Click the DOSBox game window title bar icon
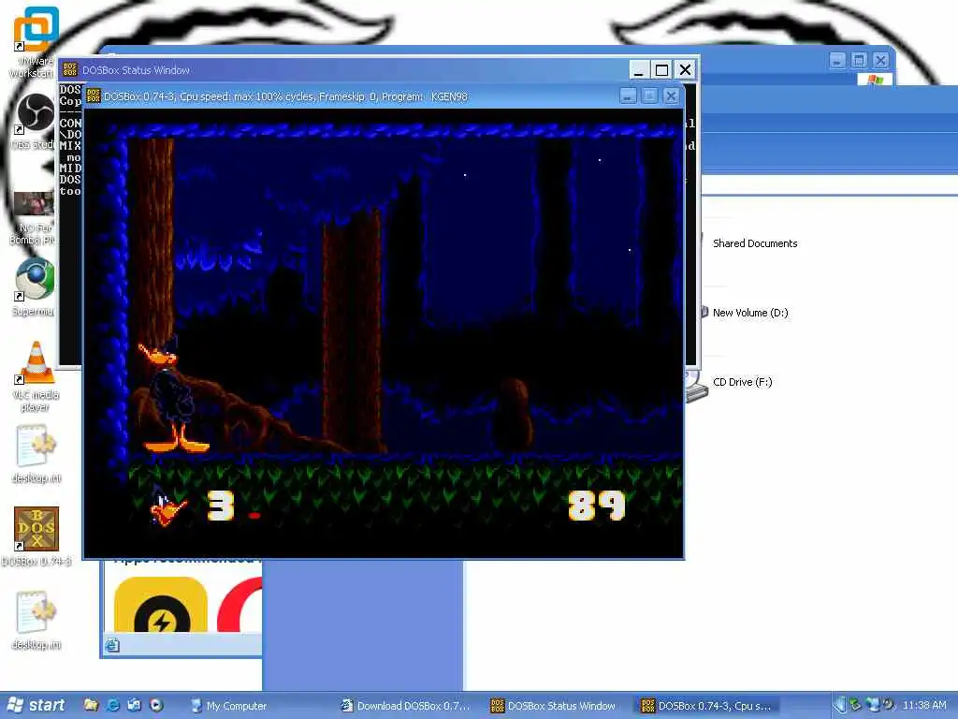 click(x=94, y=96)
